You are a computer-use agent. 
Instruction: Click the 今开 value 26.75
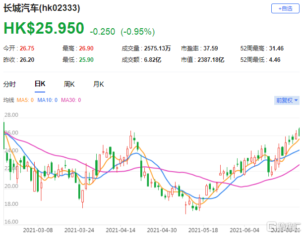point(27,48)
